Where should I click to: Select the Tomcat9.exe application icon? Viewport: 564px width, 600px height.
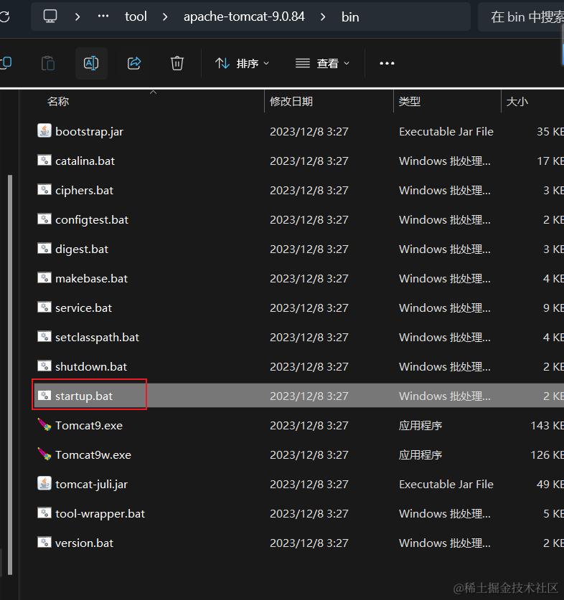[x=44, y=425]
